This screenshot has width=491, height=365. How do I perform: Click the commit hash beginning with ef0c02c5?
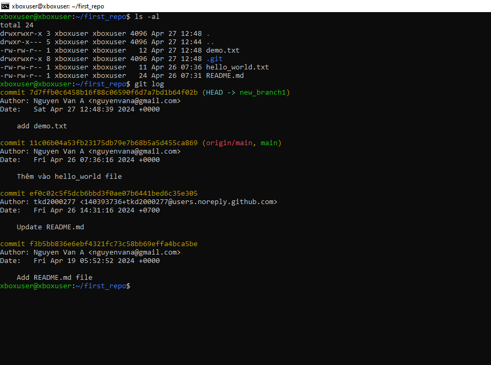click(113, 194)
